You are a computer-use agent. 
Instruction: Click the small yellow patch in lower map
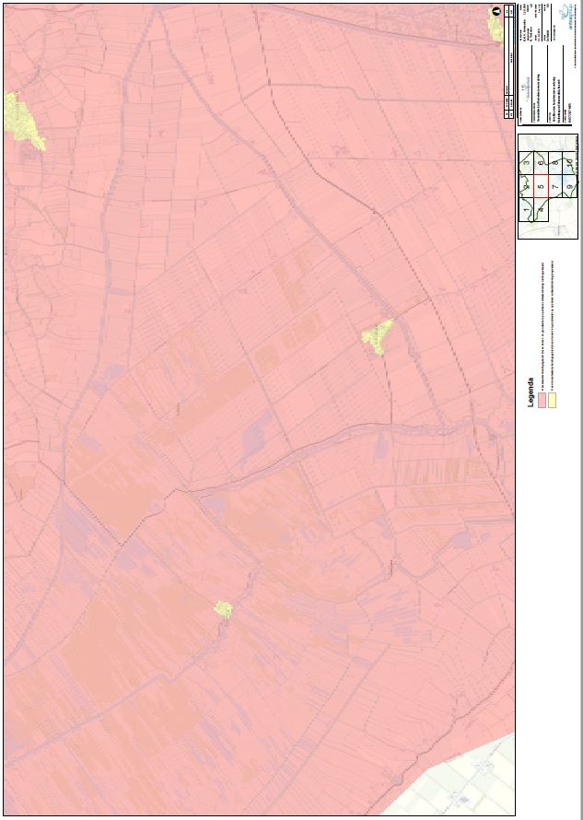point(222,608)
